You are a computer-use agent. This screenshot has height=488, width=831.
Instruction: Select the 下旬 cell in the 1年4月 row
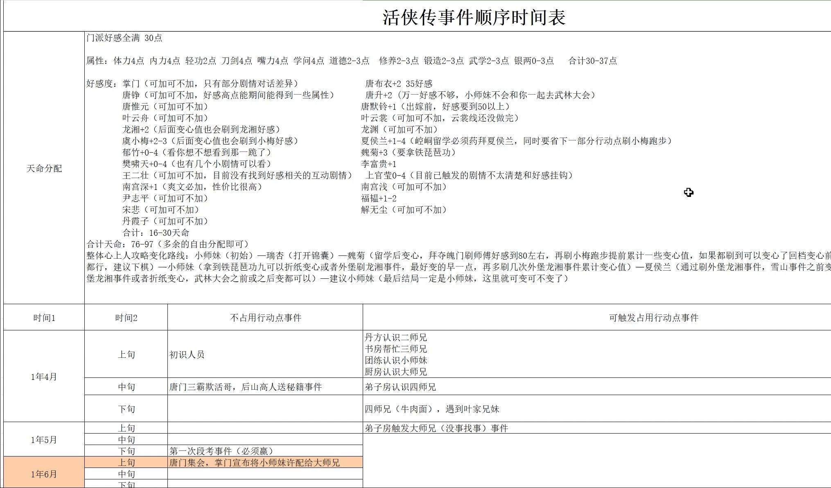pyautogui.click(x=126, y=409)
